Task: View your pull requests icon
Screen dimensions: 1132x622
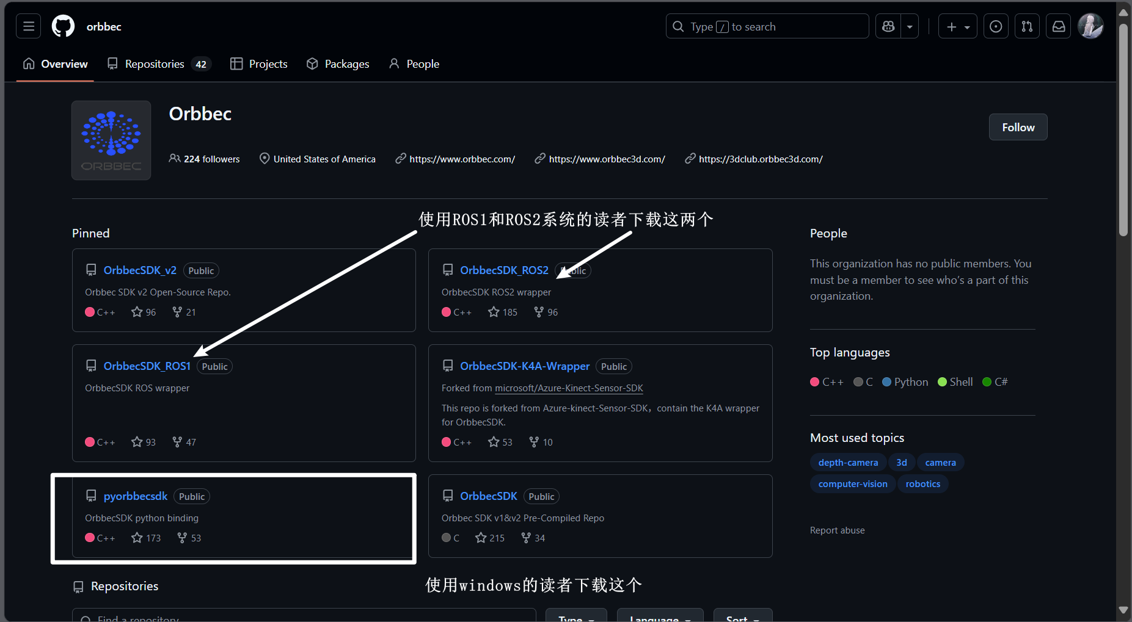Action: coord(1027,26)
